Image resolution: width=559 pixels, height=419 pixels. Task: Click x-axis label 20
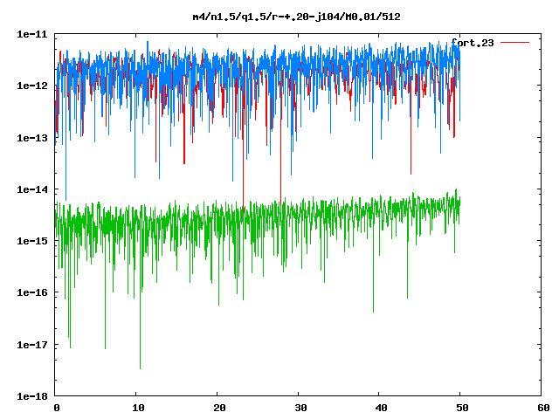(219, 408)
